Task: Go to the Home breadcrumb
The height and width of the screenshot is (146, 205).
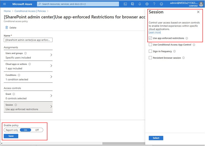Action: (x=7, y=11)
